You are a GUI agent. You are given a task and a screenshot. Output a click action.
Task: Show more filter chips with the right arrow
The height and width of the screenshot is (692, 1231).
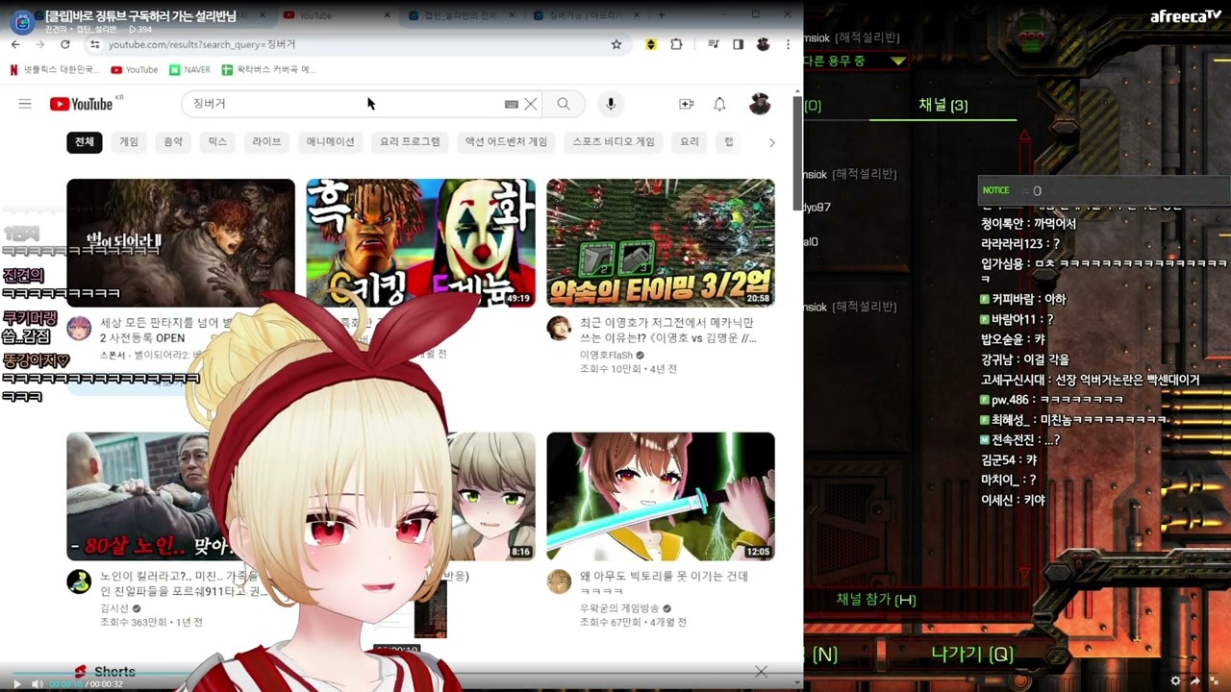(771, 142)
